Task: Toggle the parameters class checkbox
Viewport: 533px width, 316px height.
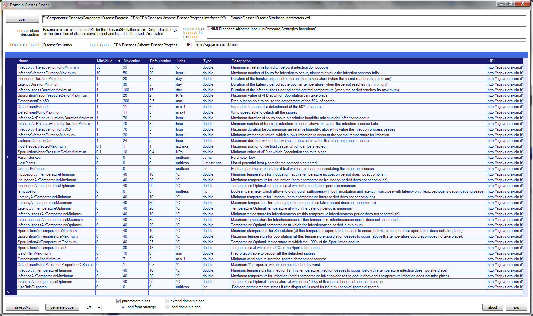Action: 118,301
